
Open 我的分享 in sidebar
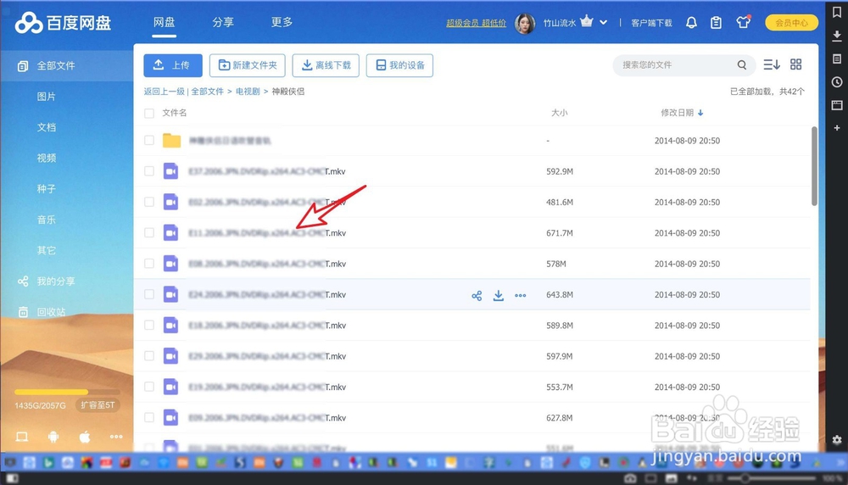tap(47, 282)
